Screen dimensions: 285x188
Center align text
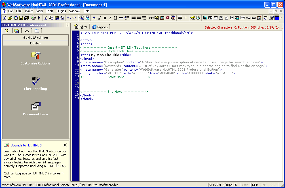[x=139, y=18]
